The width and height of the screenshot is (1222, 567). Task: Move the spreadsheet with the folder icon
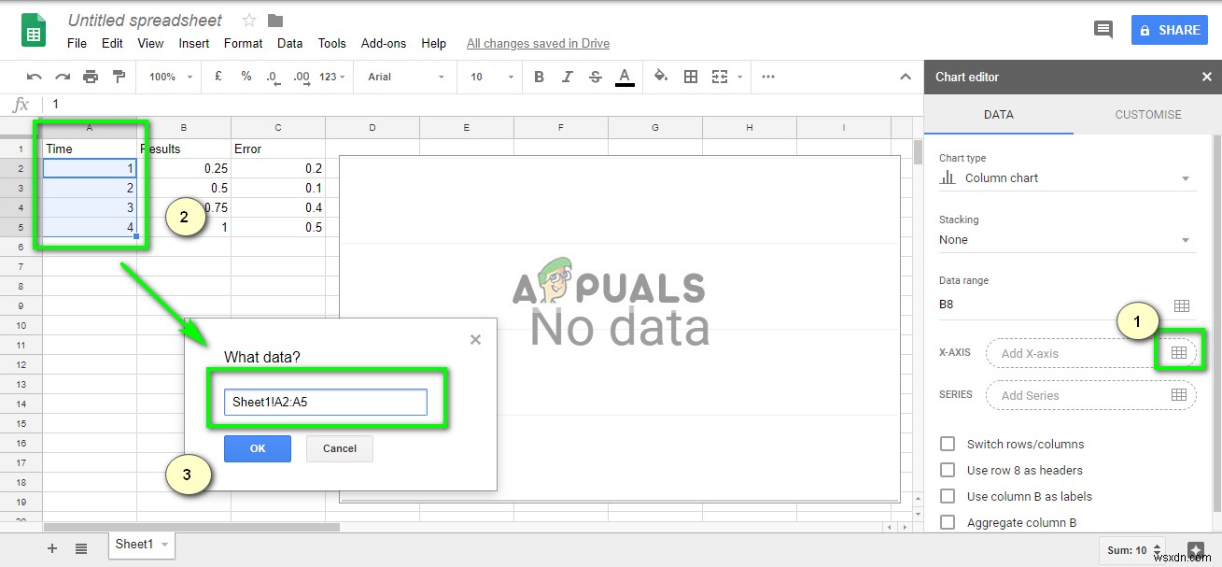tap(275, 21)
